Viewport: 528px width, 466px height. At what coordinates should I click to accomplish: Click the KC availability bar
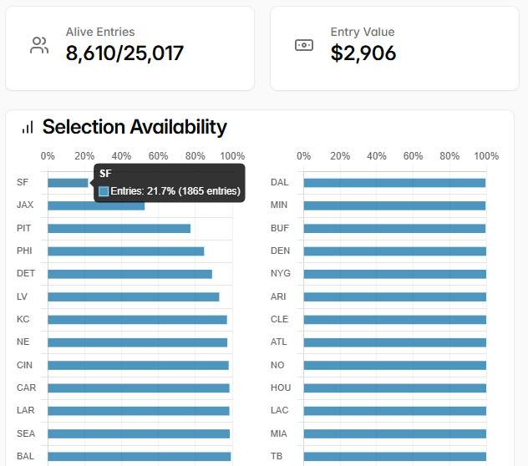pos(137,320)
